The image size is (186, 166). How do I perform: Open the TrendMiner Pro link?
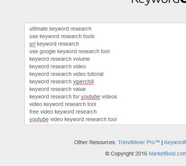[139, 142]
